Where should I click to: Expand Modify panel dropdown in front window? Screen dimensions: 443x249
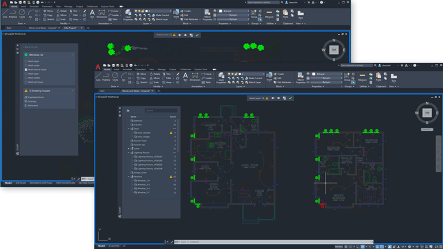pyautogui.click(x=157, y=87)
